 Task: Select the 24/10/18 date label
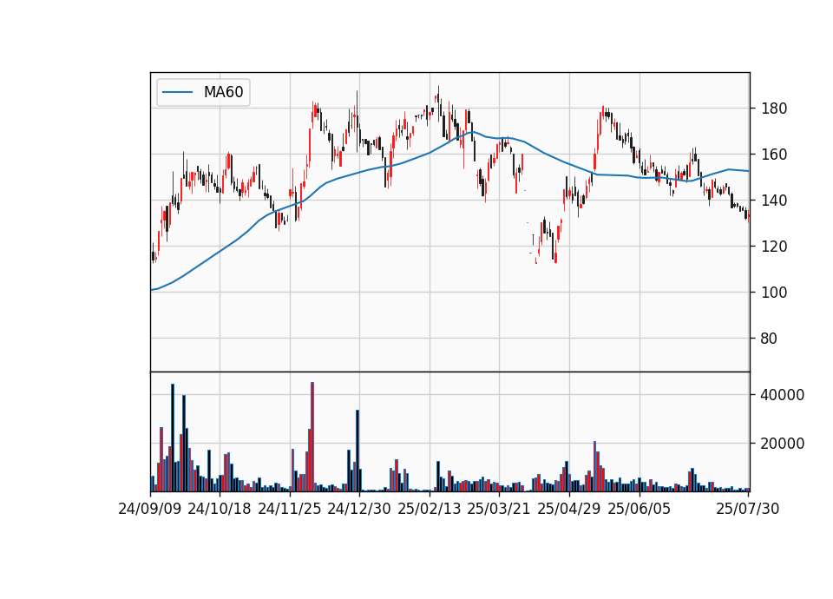tap(220, 509)
